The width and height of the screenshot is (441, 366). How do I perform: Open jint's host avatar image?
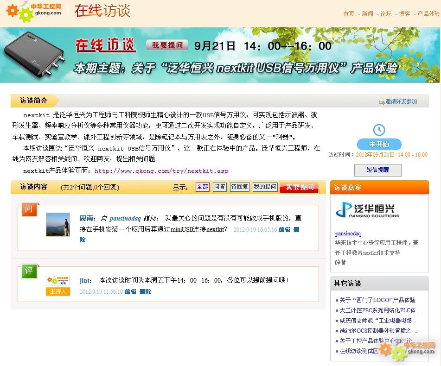click(58, 280)
